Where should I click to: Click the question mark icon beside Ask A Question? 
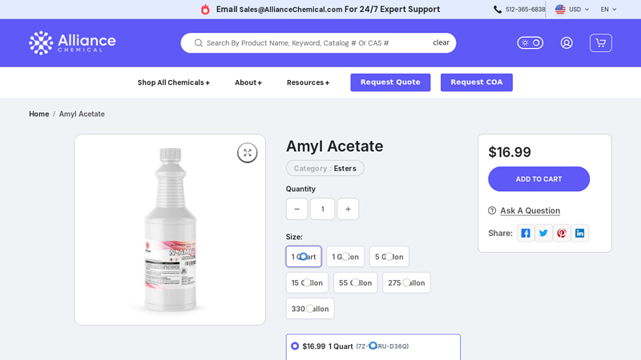point(492,210)
